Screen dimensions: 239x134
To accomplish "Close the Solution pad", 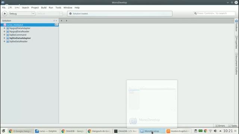I will point(56,21).
